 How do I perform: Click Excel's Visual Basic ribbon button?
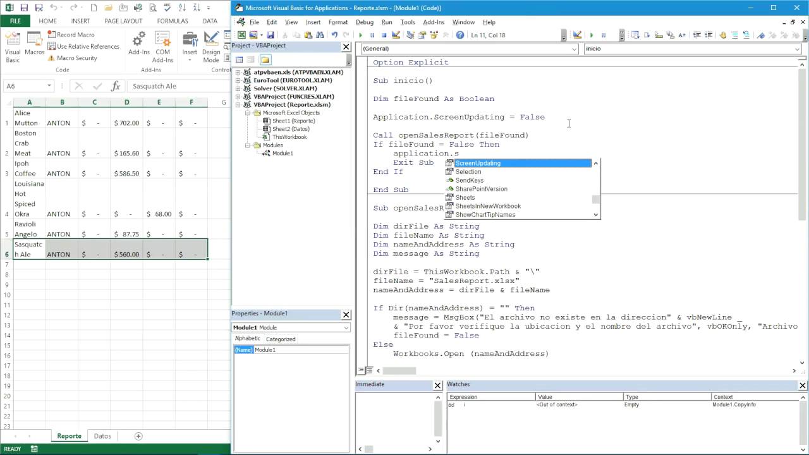coord(13,47)
